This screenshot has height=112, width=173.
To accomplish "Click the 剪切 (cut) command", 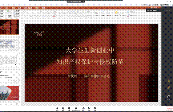I will pos(2,11).
